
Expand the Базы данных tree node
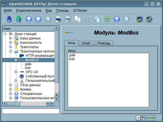10,38
